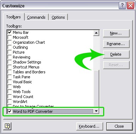Open the Office Assistant help icon at bottom left

pos(7,126)
